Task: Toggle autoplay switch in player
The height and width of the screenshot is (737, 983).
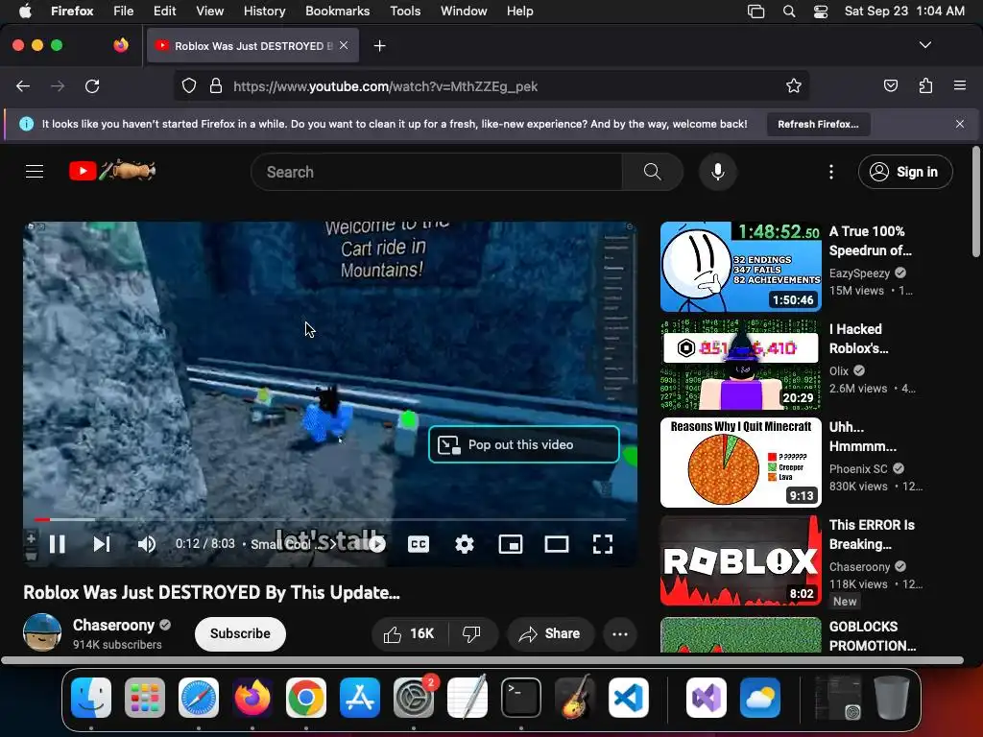Action: click(x=376, y=544)
